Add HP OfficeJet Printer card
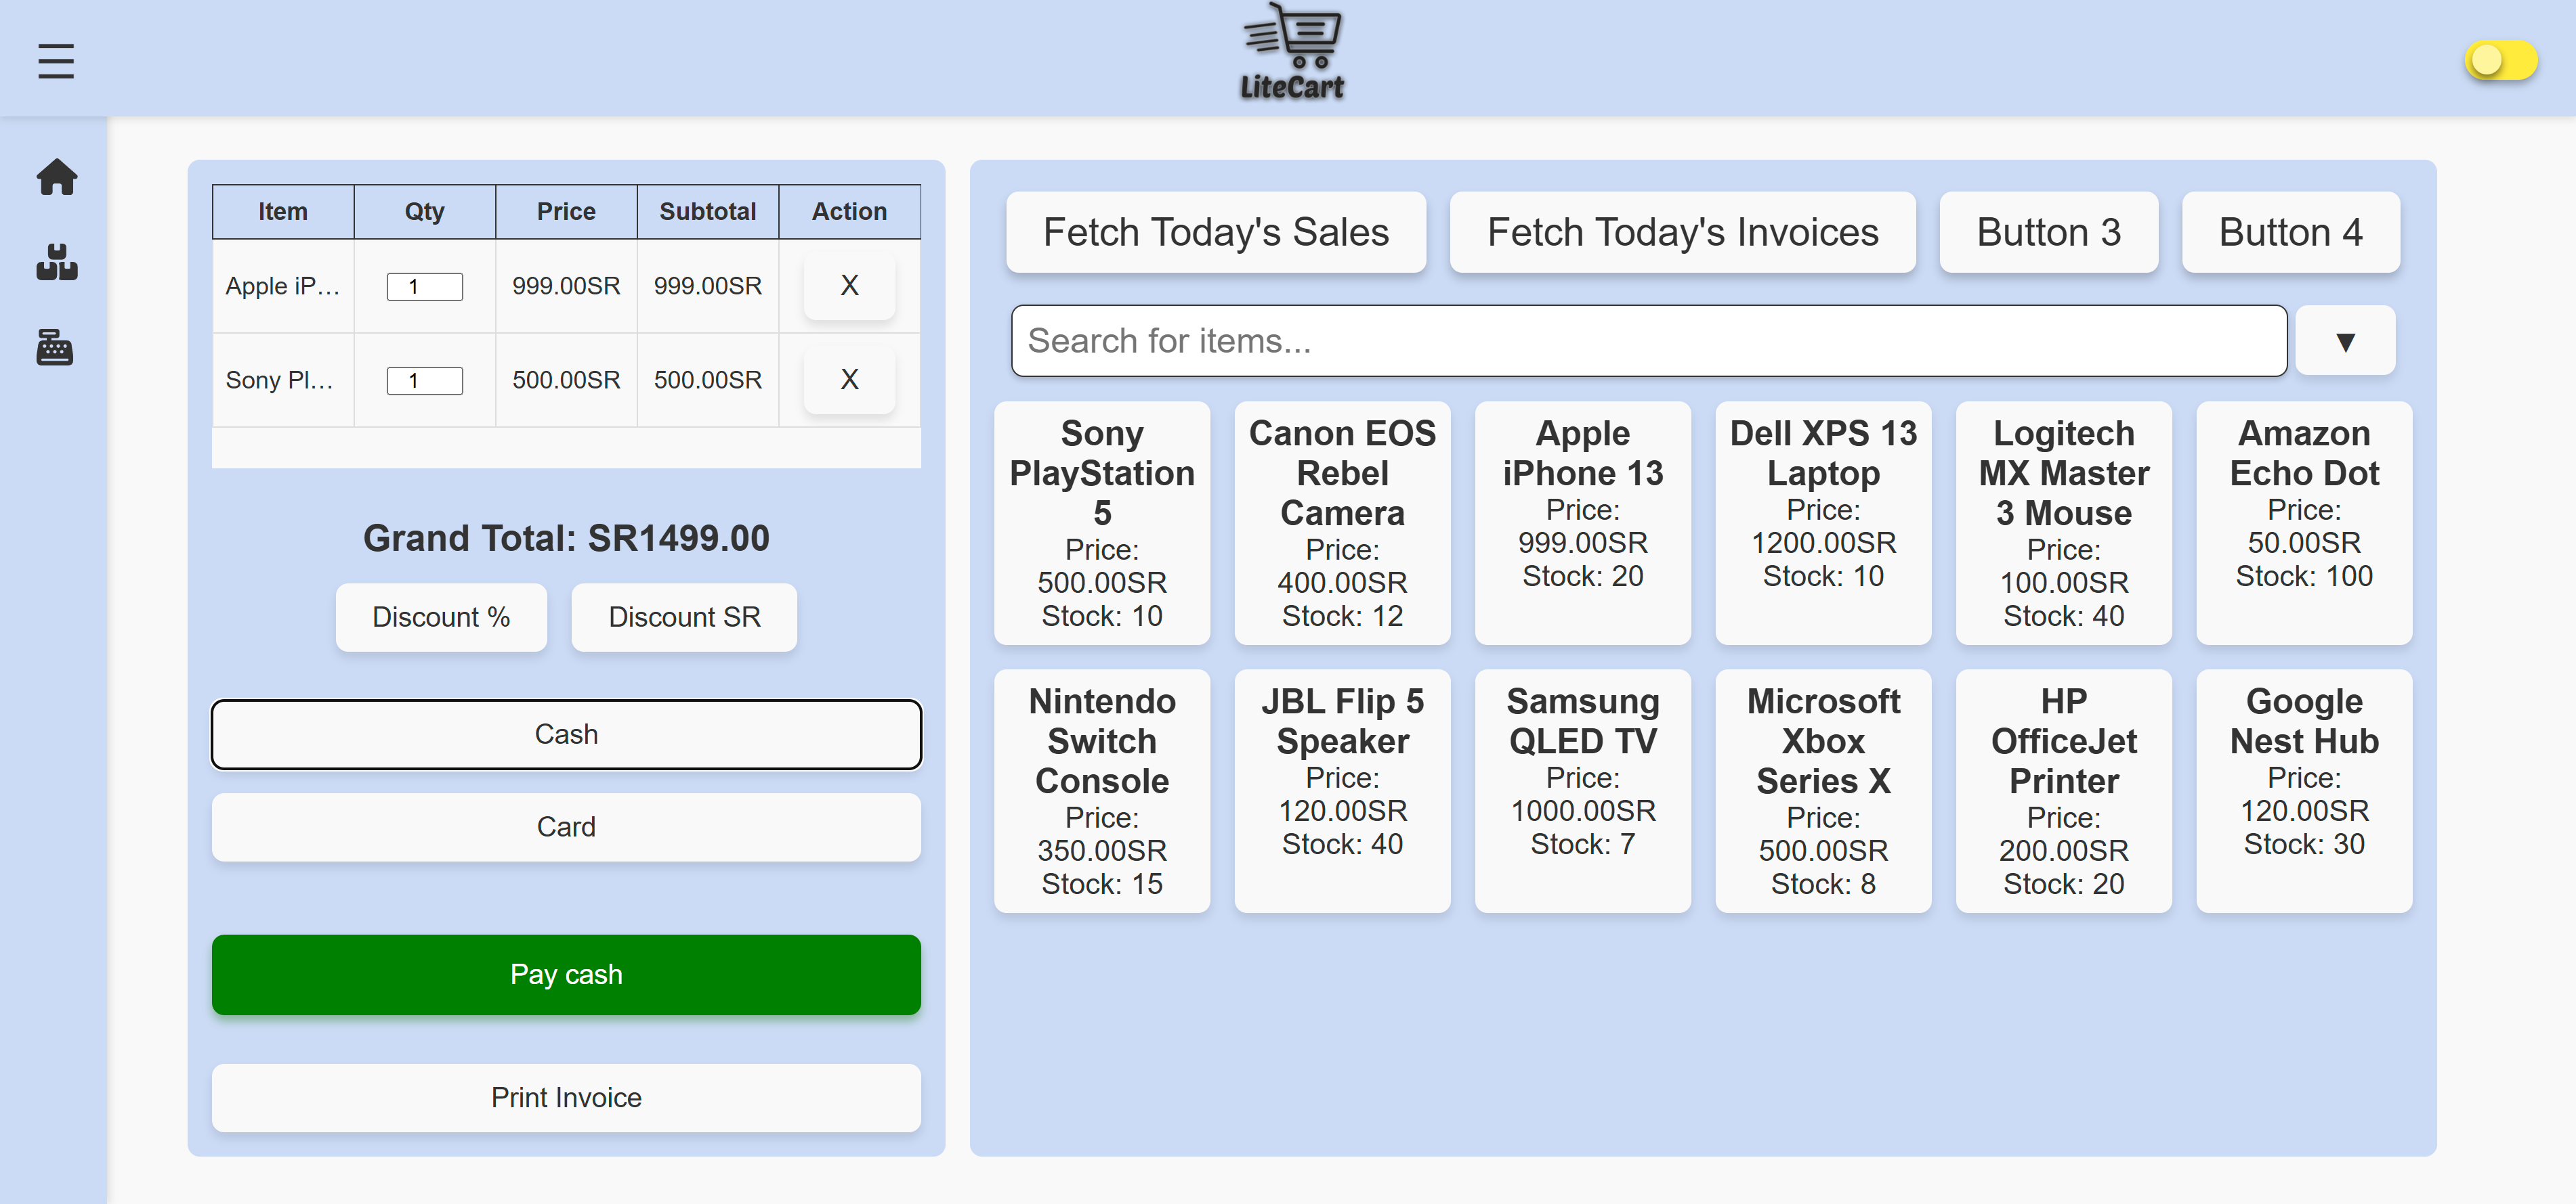Viewport: 2576px width, 1204px height. (2063, 791)
